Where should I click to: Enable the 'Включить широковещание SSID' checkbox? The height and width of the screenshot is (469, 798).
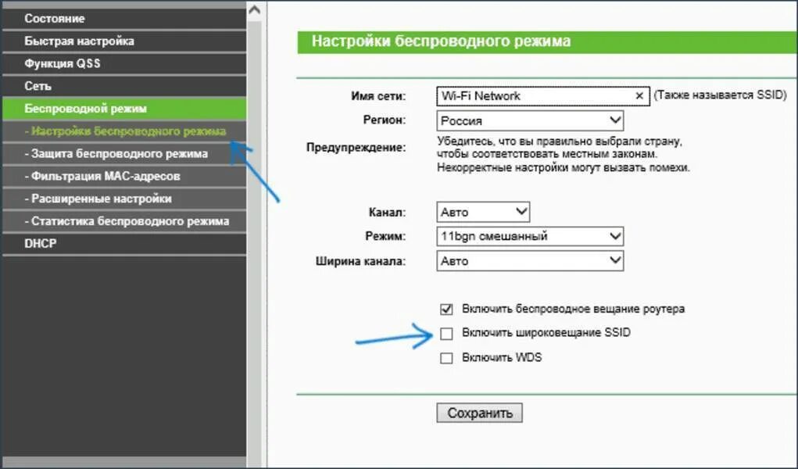click(446, 334)
